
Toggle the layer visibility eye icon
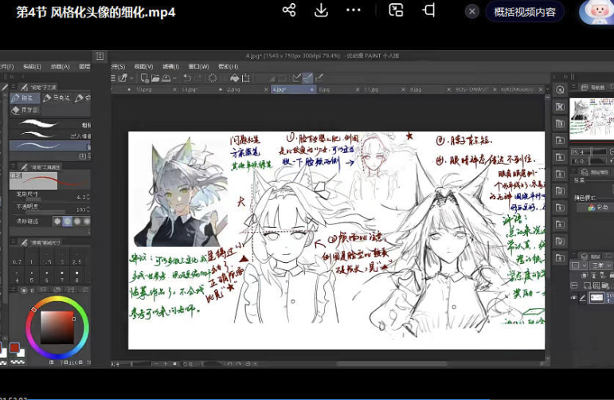[573, 298]
